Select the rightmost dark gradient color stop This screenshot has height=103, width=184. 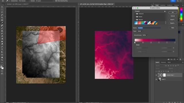pyautogui.click(x=175, y=43)
